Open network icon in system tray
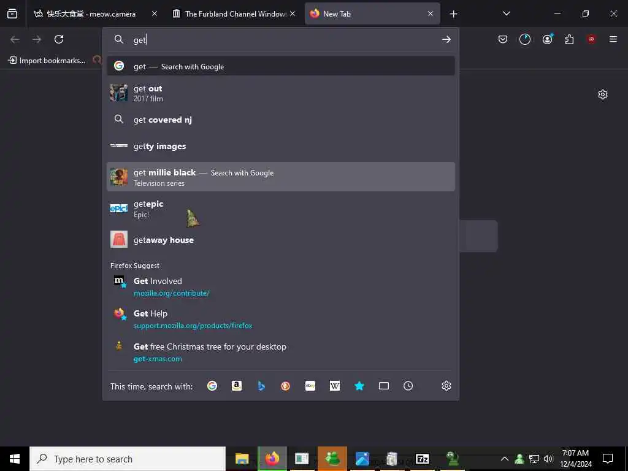 534,459
